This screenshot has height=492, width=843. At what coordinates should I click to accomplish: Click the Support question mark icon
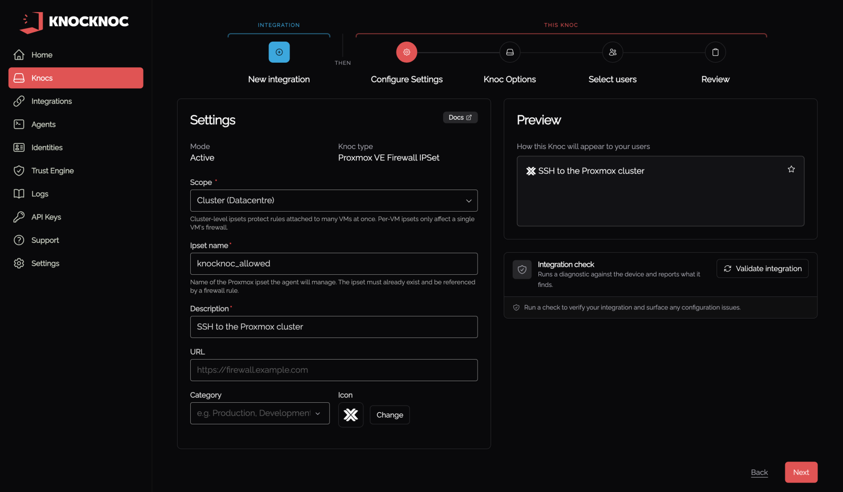tap(19, 240)
